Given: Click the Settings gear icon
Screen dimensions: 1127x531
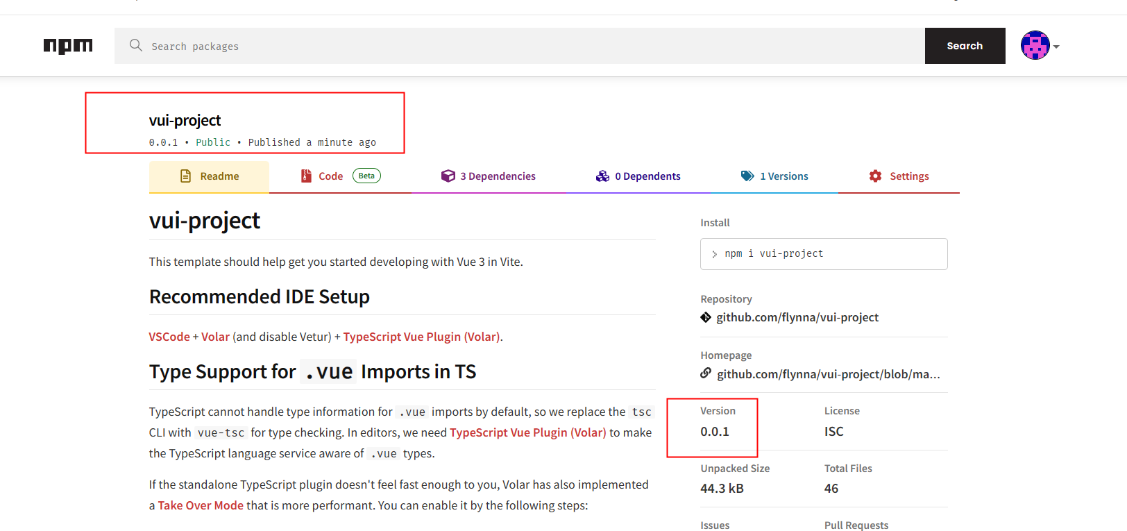Looking at the screenshot, I should pyautogui.click(x=876, y=176).
